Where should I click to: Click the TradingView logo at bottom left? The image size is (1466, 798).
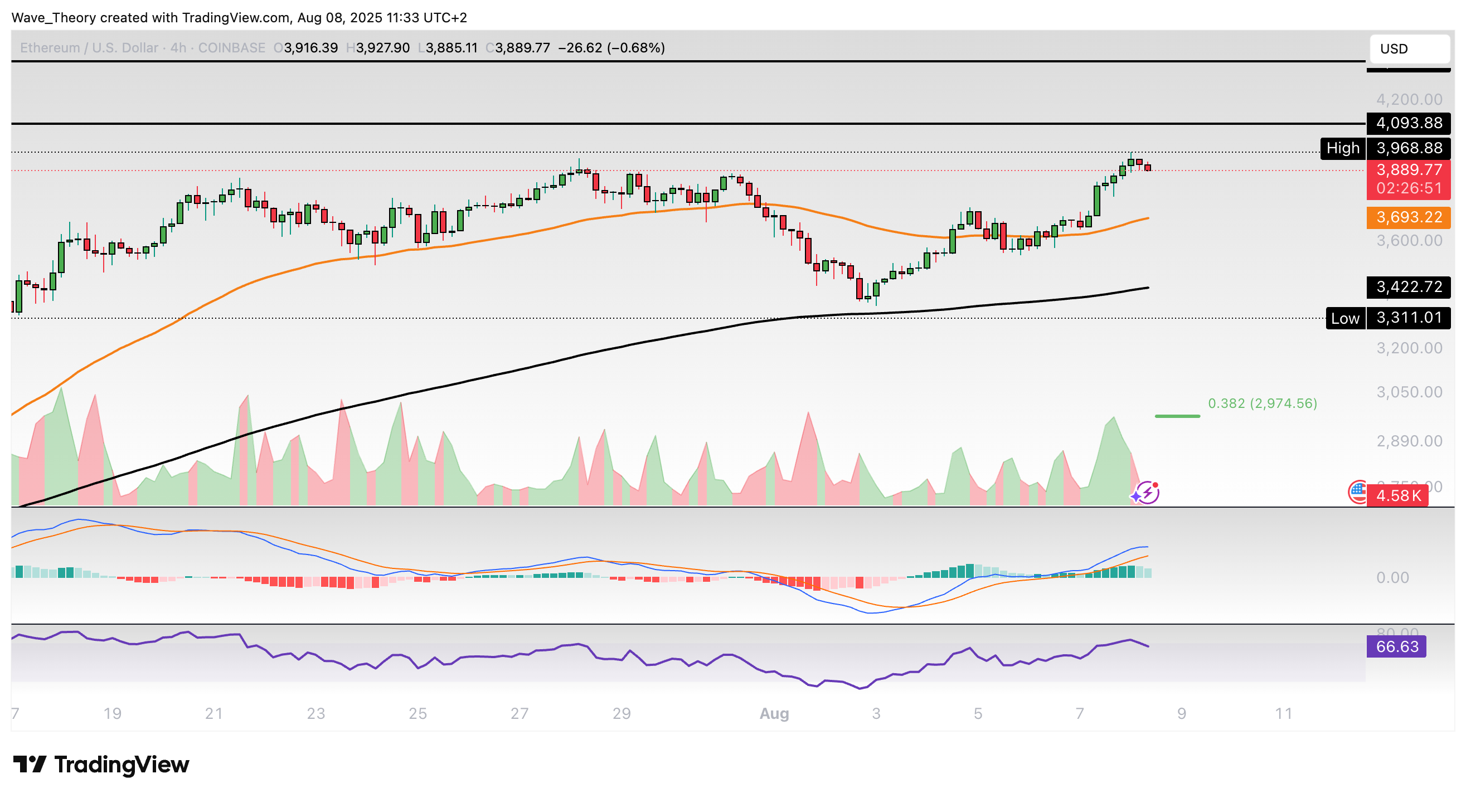(x=101, y=765)
